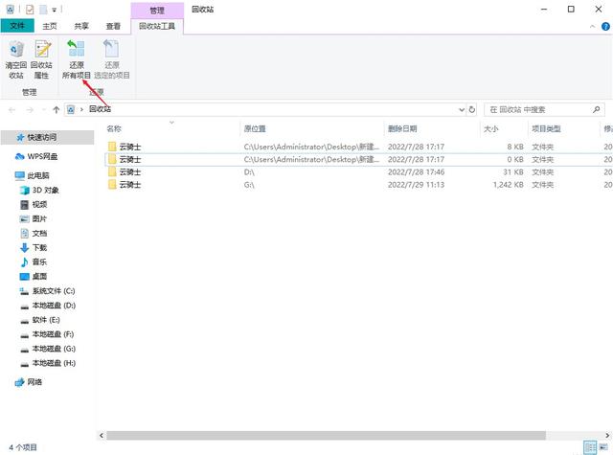The height and width of the screenshot is (455, 613).
Task: Open quick access toolbar customize dropdown
Action: pyautogui.click(x=55, y=10)
